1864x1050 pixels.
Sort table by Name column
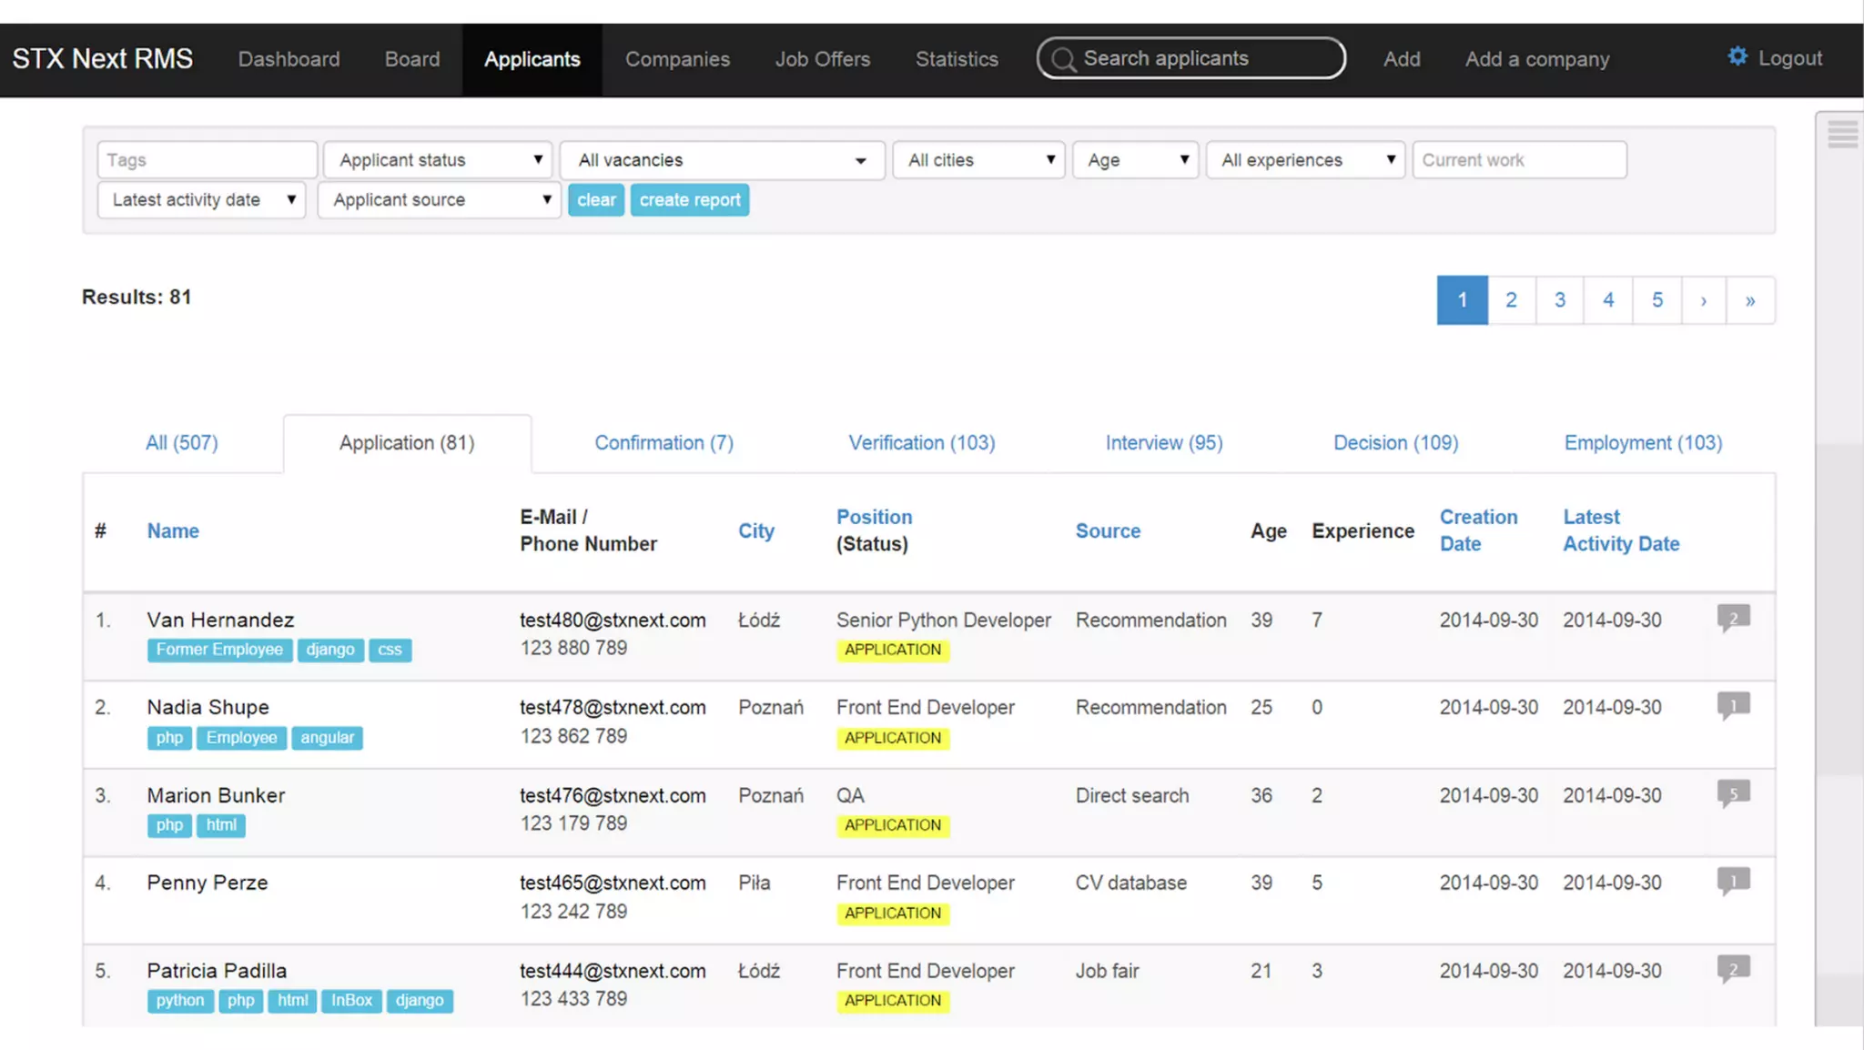tap(173, 530)
